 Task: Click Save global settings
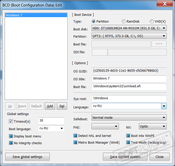tap(27, 157)
